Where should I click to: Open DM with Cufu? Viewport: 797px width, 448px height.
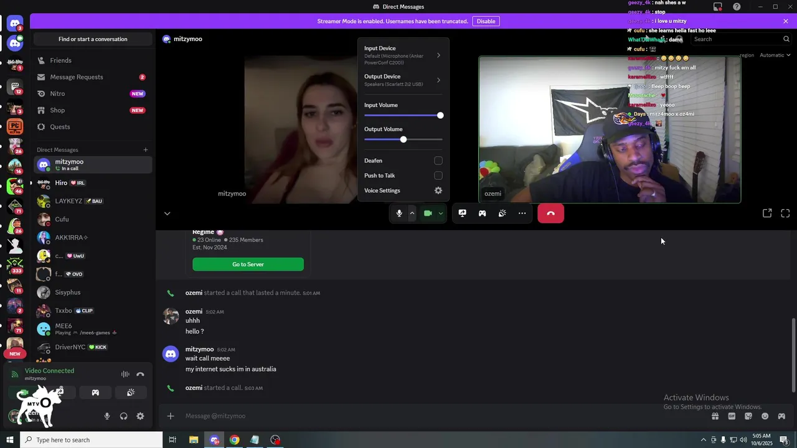pyautogui.click(x=93, y=219)
